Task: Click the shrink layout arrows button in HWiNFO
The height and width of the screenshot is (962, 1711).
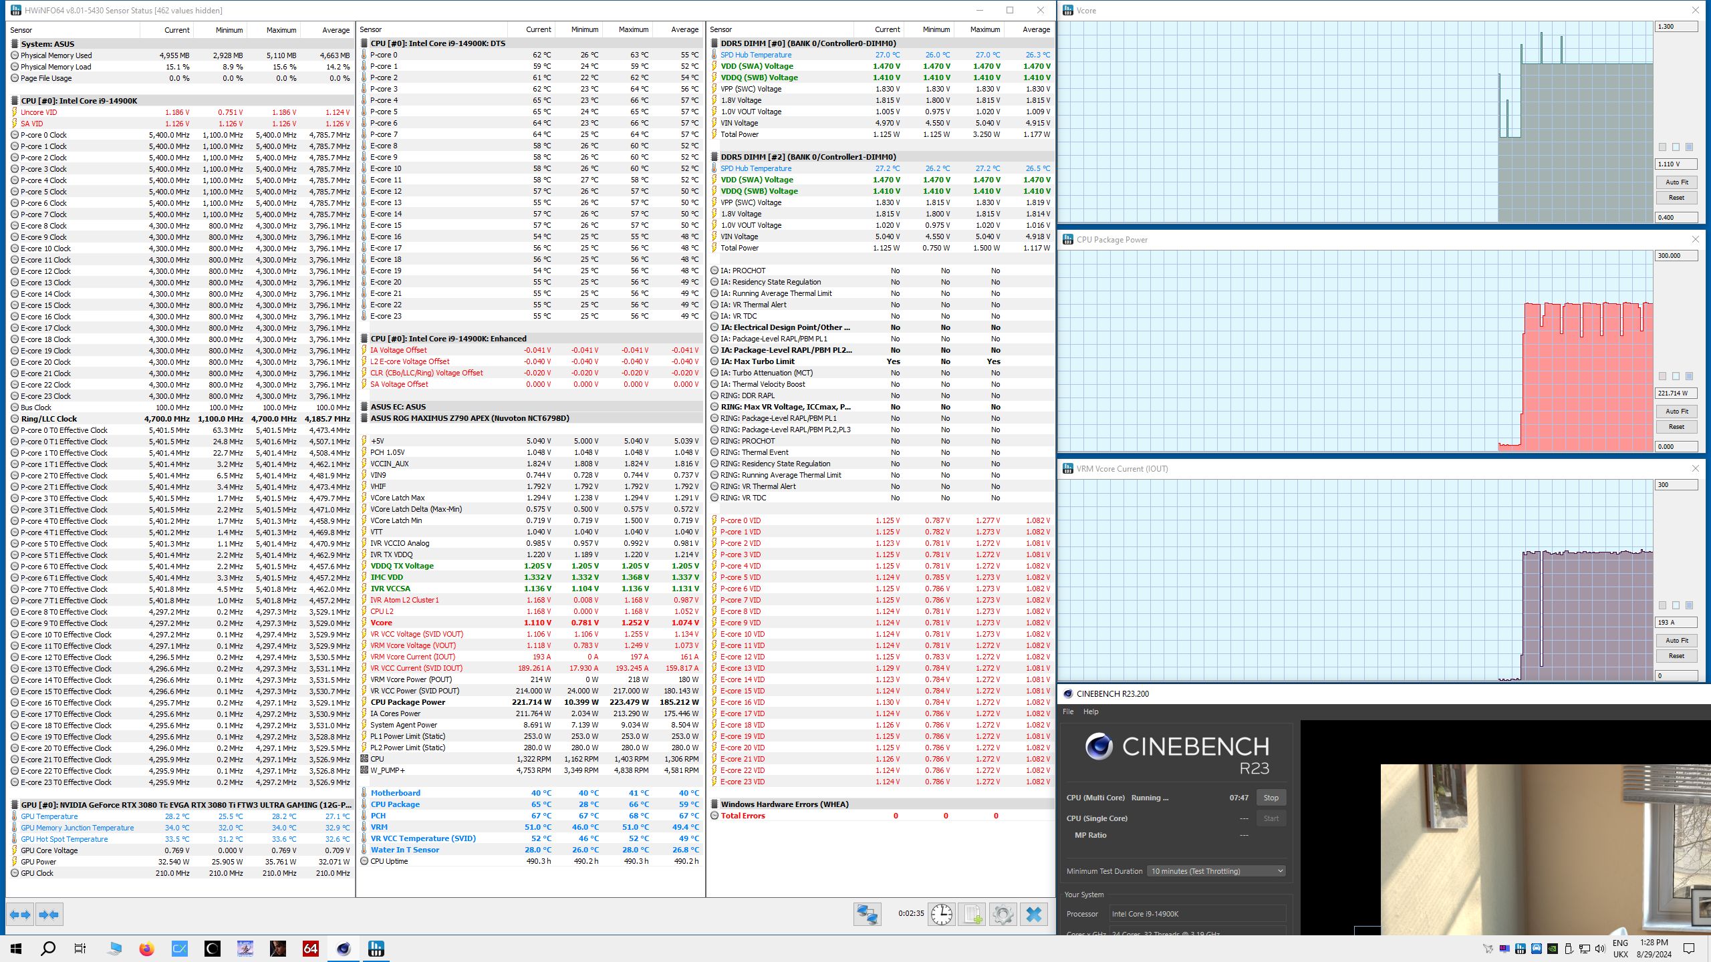Action: [49, 915]
